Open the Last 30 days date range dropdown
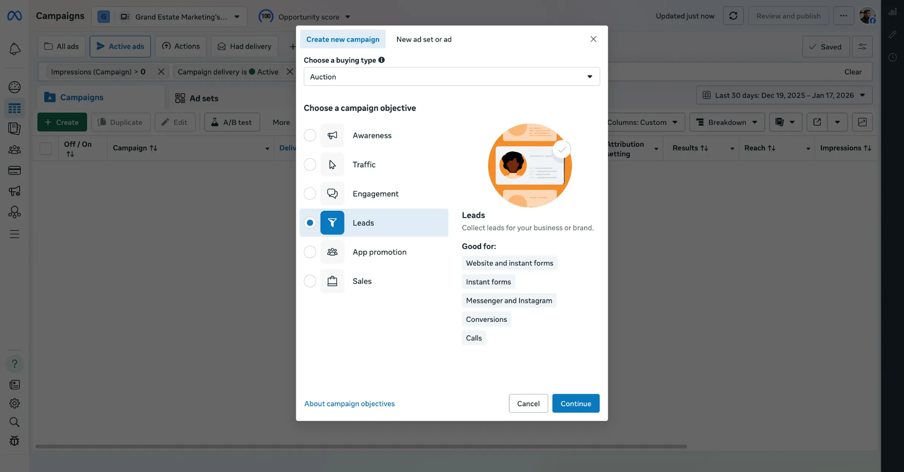 (784, 96)
